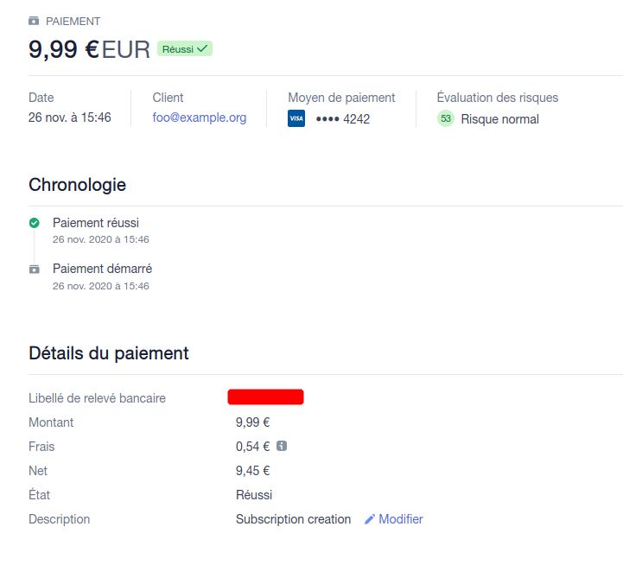
Task: Click the Réussi status badge
Action: click(x=185, y=49)
